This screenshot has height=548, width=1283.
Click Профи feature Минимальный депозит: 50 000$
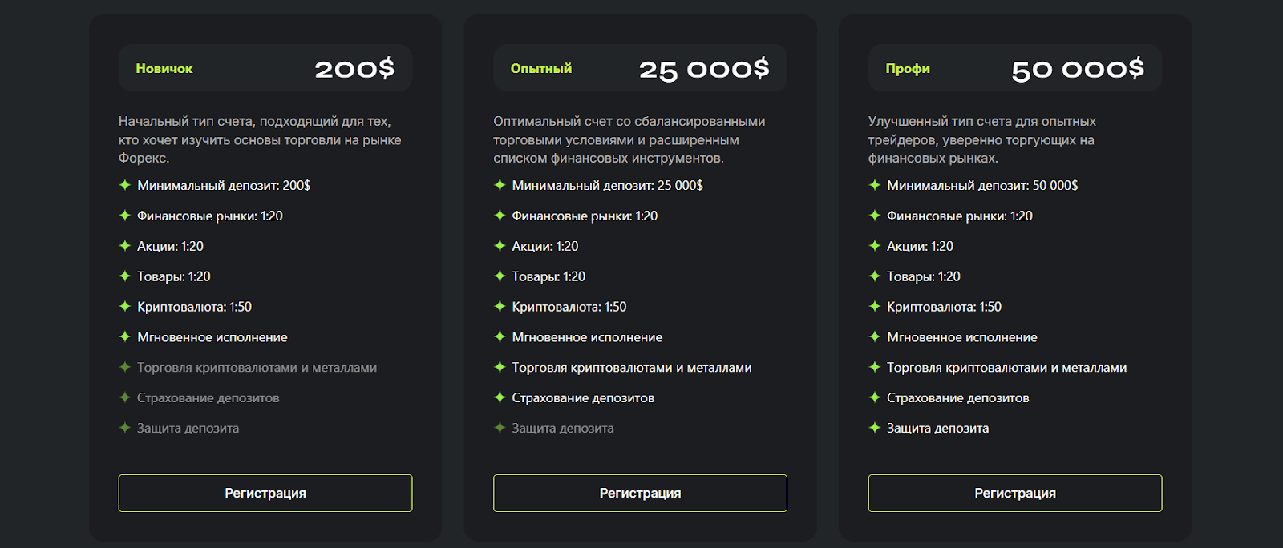[982, 185]
